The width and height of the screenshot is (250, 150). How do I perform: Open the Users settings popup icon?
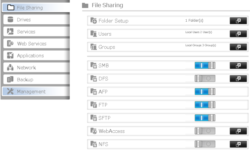pyautogui.click(x=238, y=34)
